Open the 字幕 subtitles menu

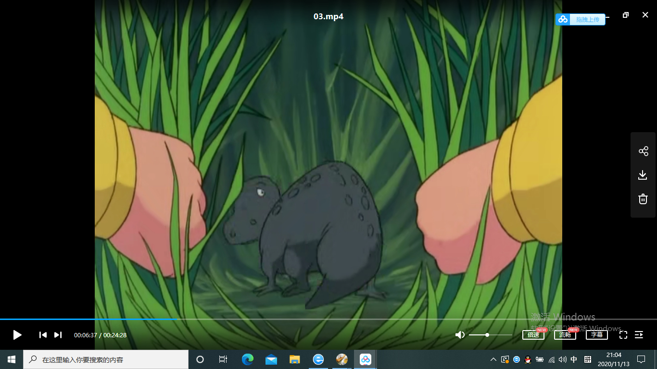[x=597, y=335]
